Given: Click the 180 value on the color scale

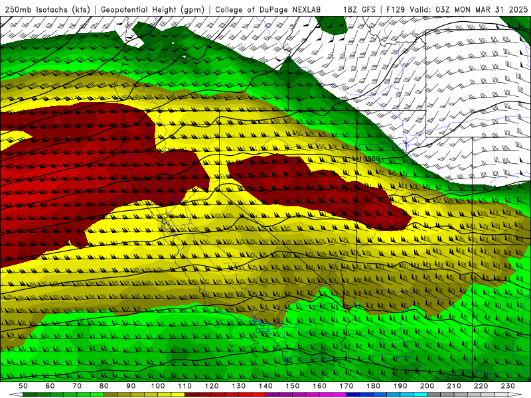Looking at the screenshot, I should [x=373, y=386].
